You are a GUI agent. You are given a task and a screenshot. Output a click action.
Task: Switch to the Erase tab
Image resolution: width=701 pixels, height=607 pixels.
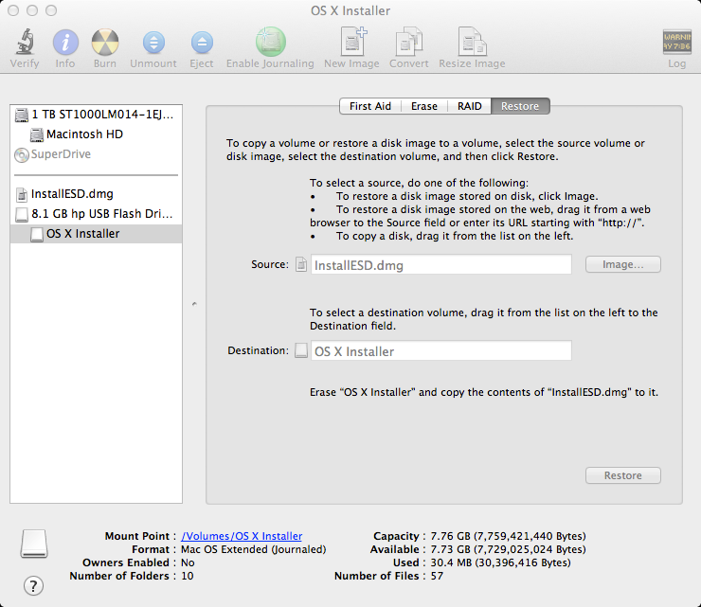coord(423,106)
